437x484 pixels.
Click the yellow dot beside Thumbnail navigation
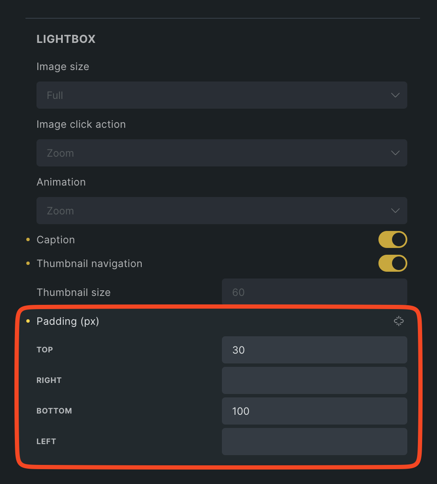click(x=28, y=263)
